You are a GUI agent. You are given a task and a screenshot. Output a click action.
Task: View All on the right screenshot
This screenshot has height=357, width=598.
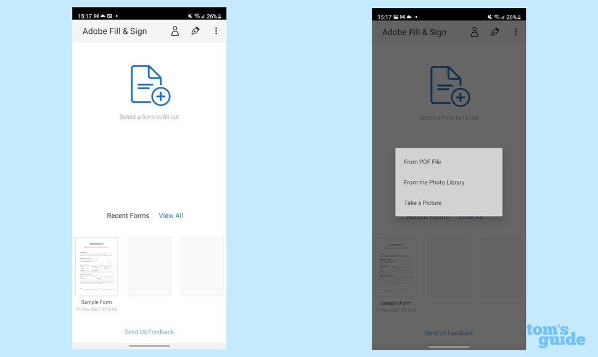[x=470, y=216]
